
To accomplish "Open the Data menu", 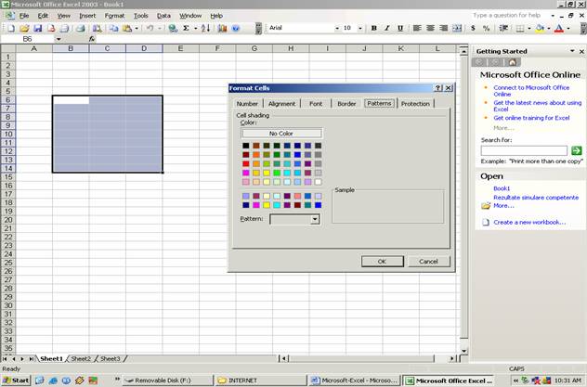I will (163, 16).
